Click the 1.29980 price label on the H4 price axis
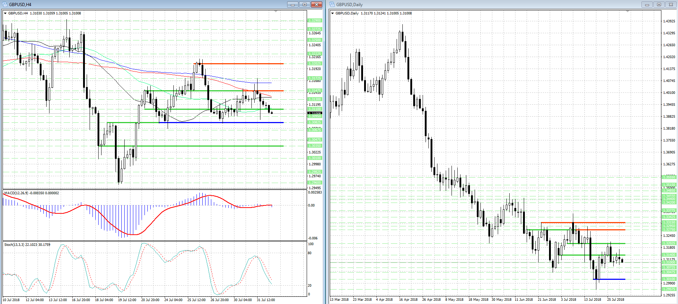The height and width of the screenshot is (304, 678). click(x=315, y=164)
